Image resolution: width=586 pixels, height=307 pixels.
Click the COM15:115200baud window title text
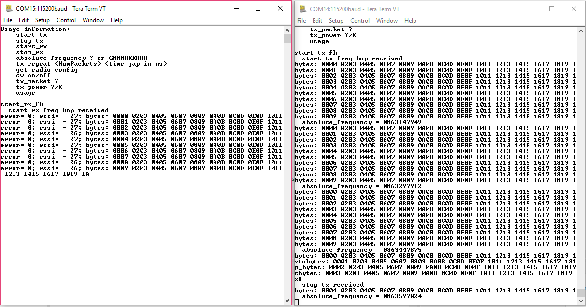pyautogui.click(x=60, y=9)
